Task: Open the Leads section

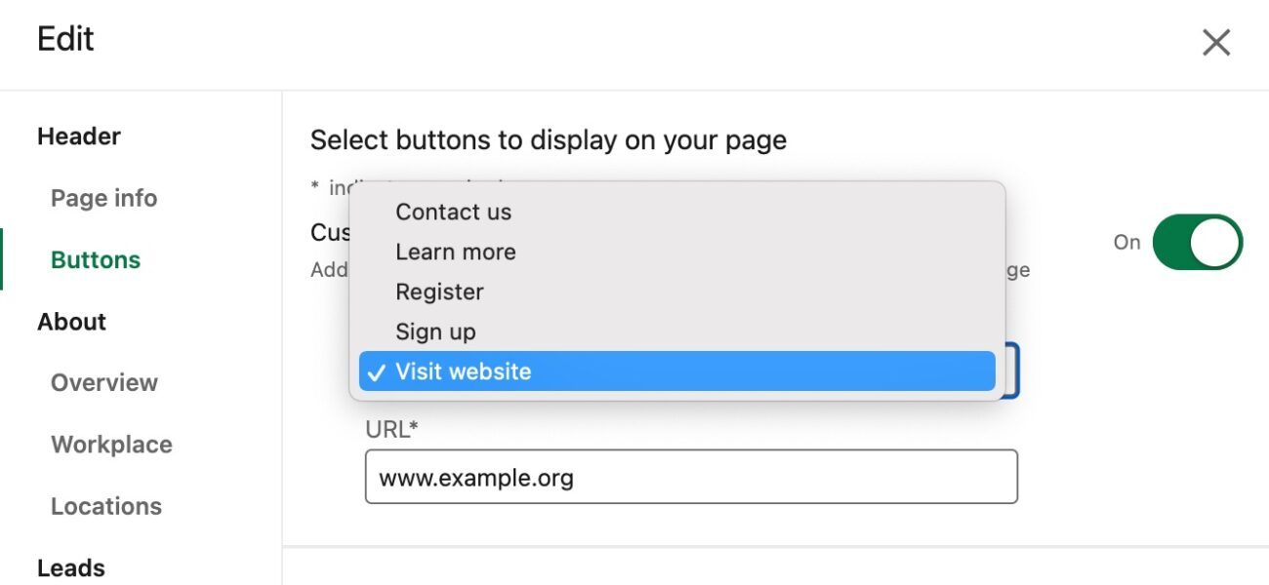Action: (69, 566)
